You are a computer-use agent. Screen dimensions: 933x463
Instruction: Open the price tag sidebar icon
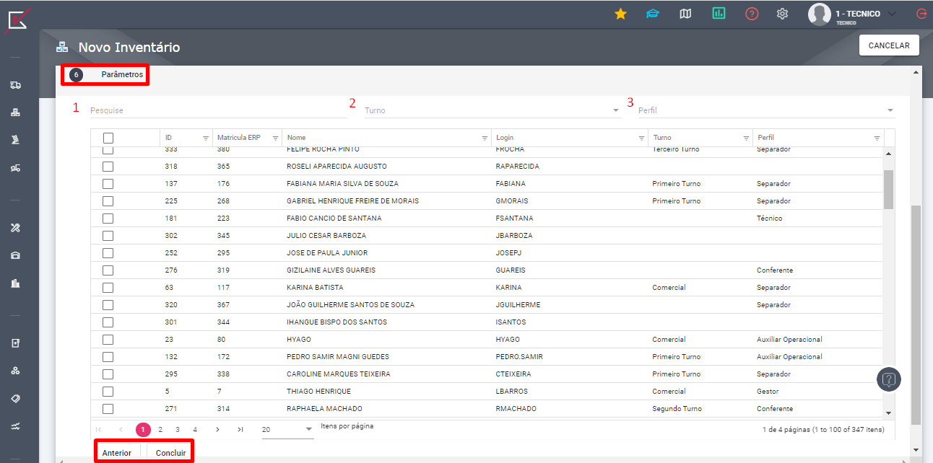point(15,398)
